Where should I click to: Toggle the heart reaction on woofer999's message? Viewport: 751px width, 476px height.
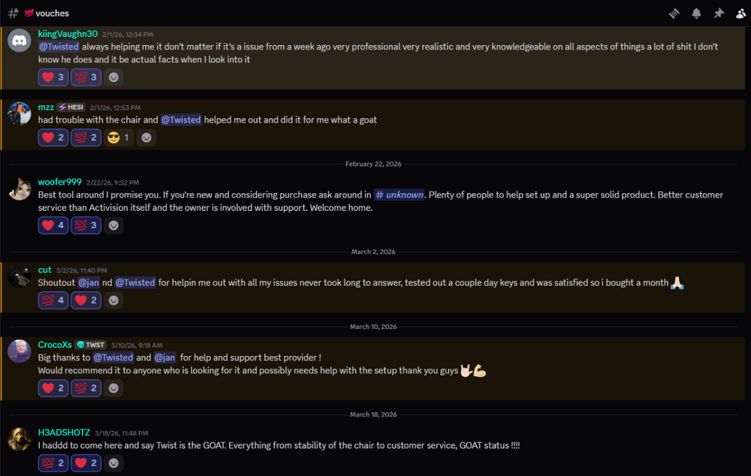(53, 225)
